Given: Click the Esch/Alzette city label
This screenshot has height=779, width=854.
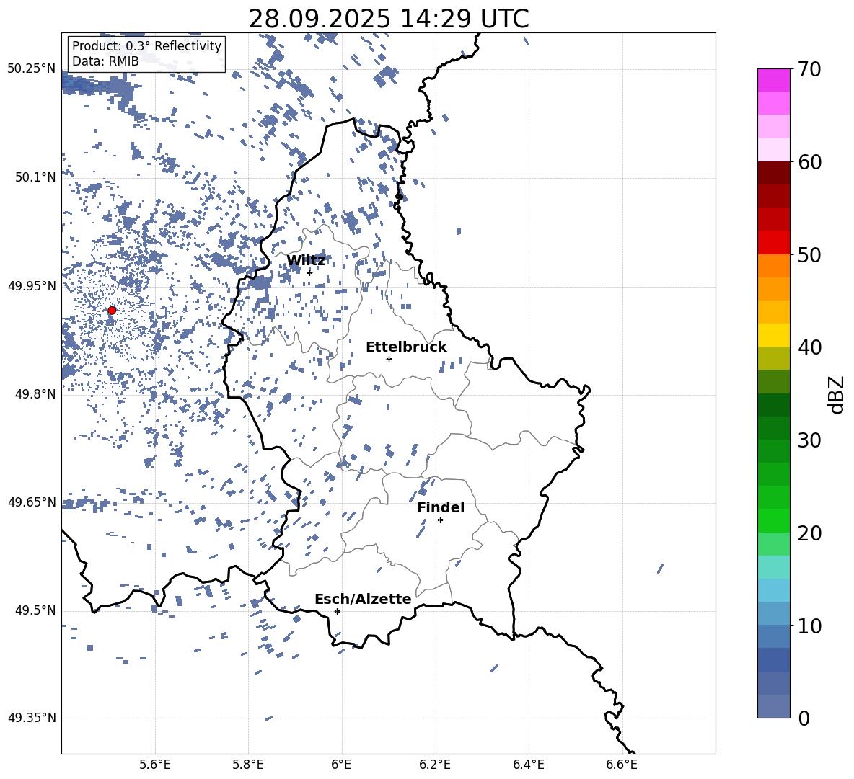Looking at the screenshot, I should pyautogui.click(x=363, y=600).
